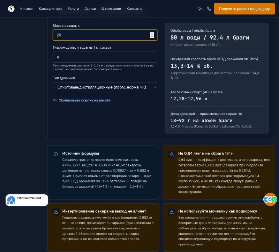The width and height of the screenshot is (279, 252).
Task: Click Рекомендуемый диапазон 3–5 hint text
Action: [104, 67]
